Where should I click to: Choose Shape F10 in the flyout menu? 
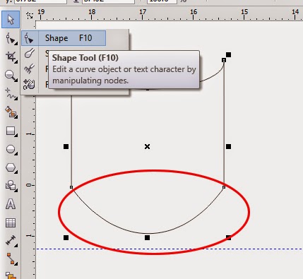click(64, 38)
